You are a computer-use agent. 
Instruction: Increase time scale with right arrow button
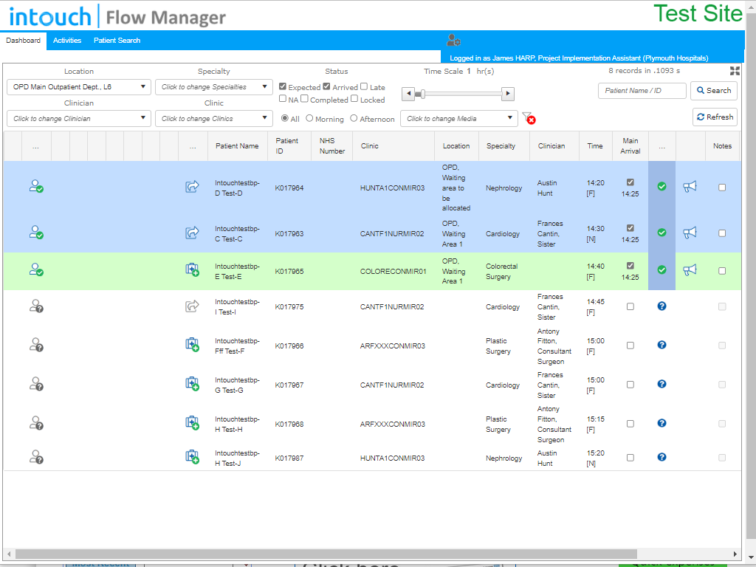pyautogui.click(x=508, y=94)
